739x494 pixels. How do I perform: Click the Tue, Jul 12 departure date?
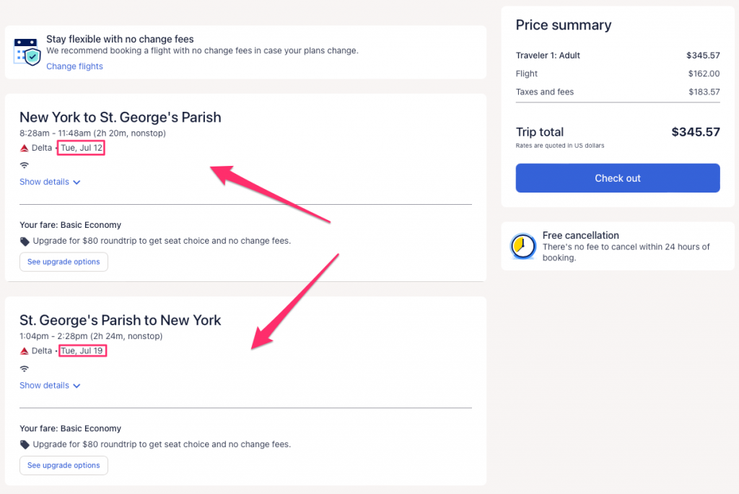pyautogui.click(x=82, y=148)
